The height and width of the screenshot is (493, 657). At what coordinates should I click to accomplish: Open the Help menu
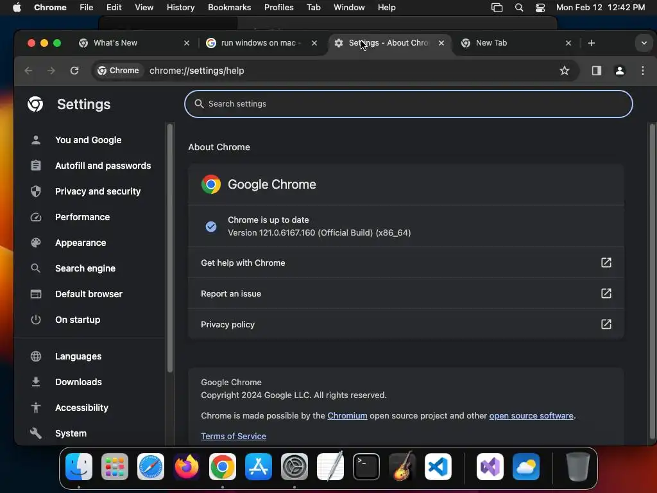point(386,8)
